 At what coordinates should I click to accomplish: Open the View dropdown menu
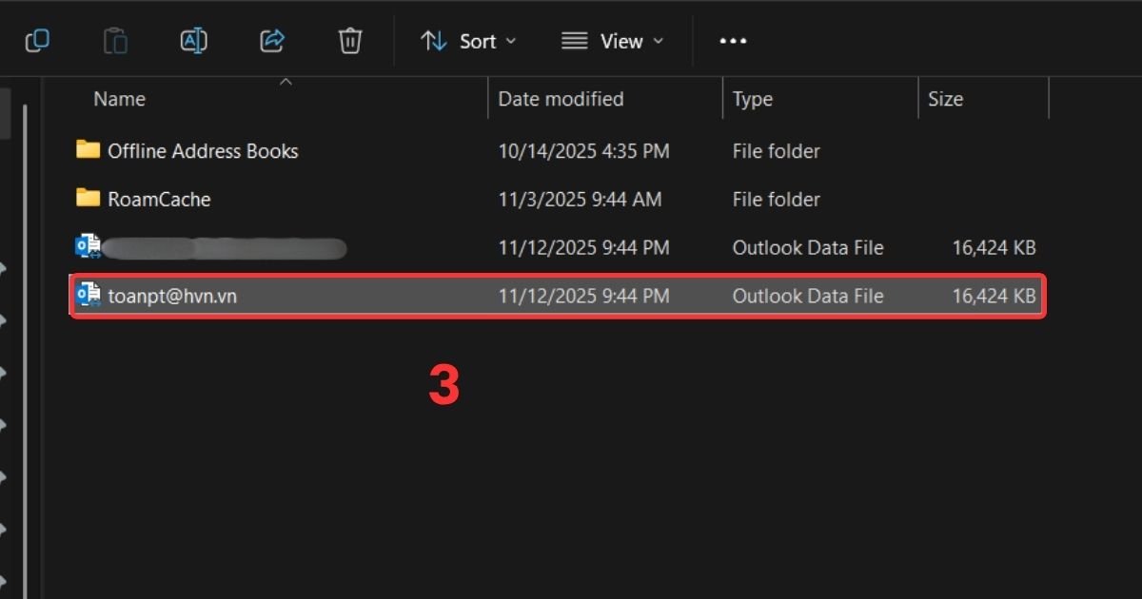click(613, 41)
